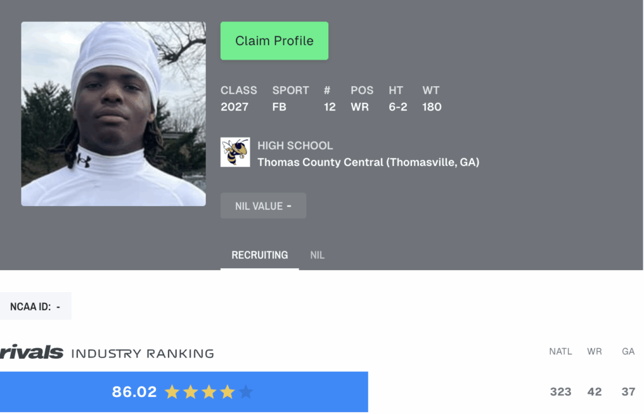Click the WR position value
644x414 pixels.
point(360,107)
